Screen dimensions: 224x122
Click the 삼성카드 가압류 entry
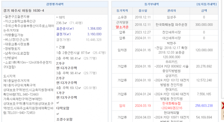point(171,80)
